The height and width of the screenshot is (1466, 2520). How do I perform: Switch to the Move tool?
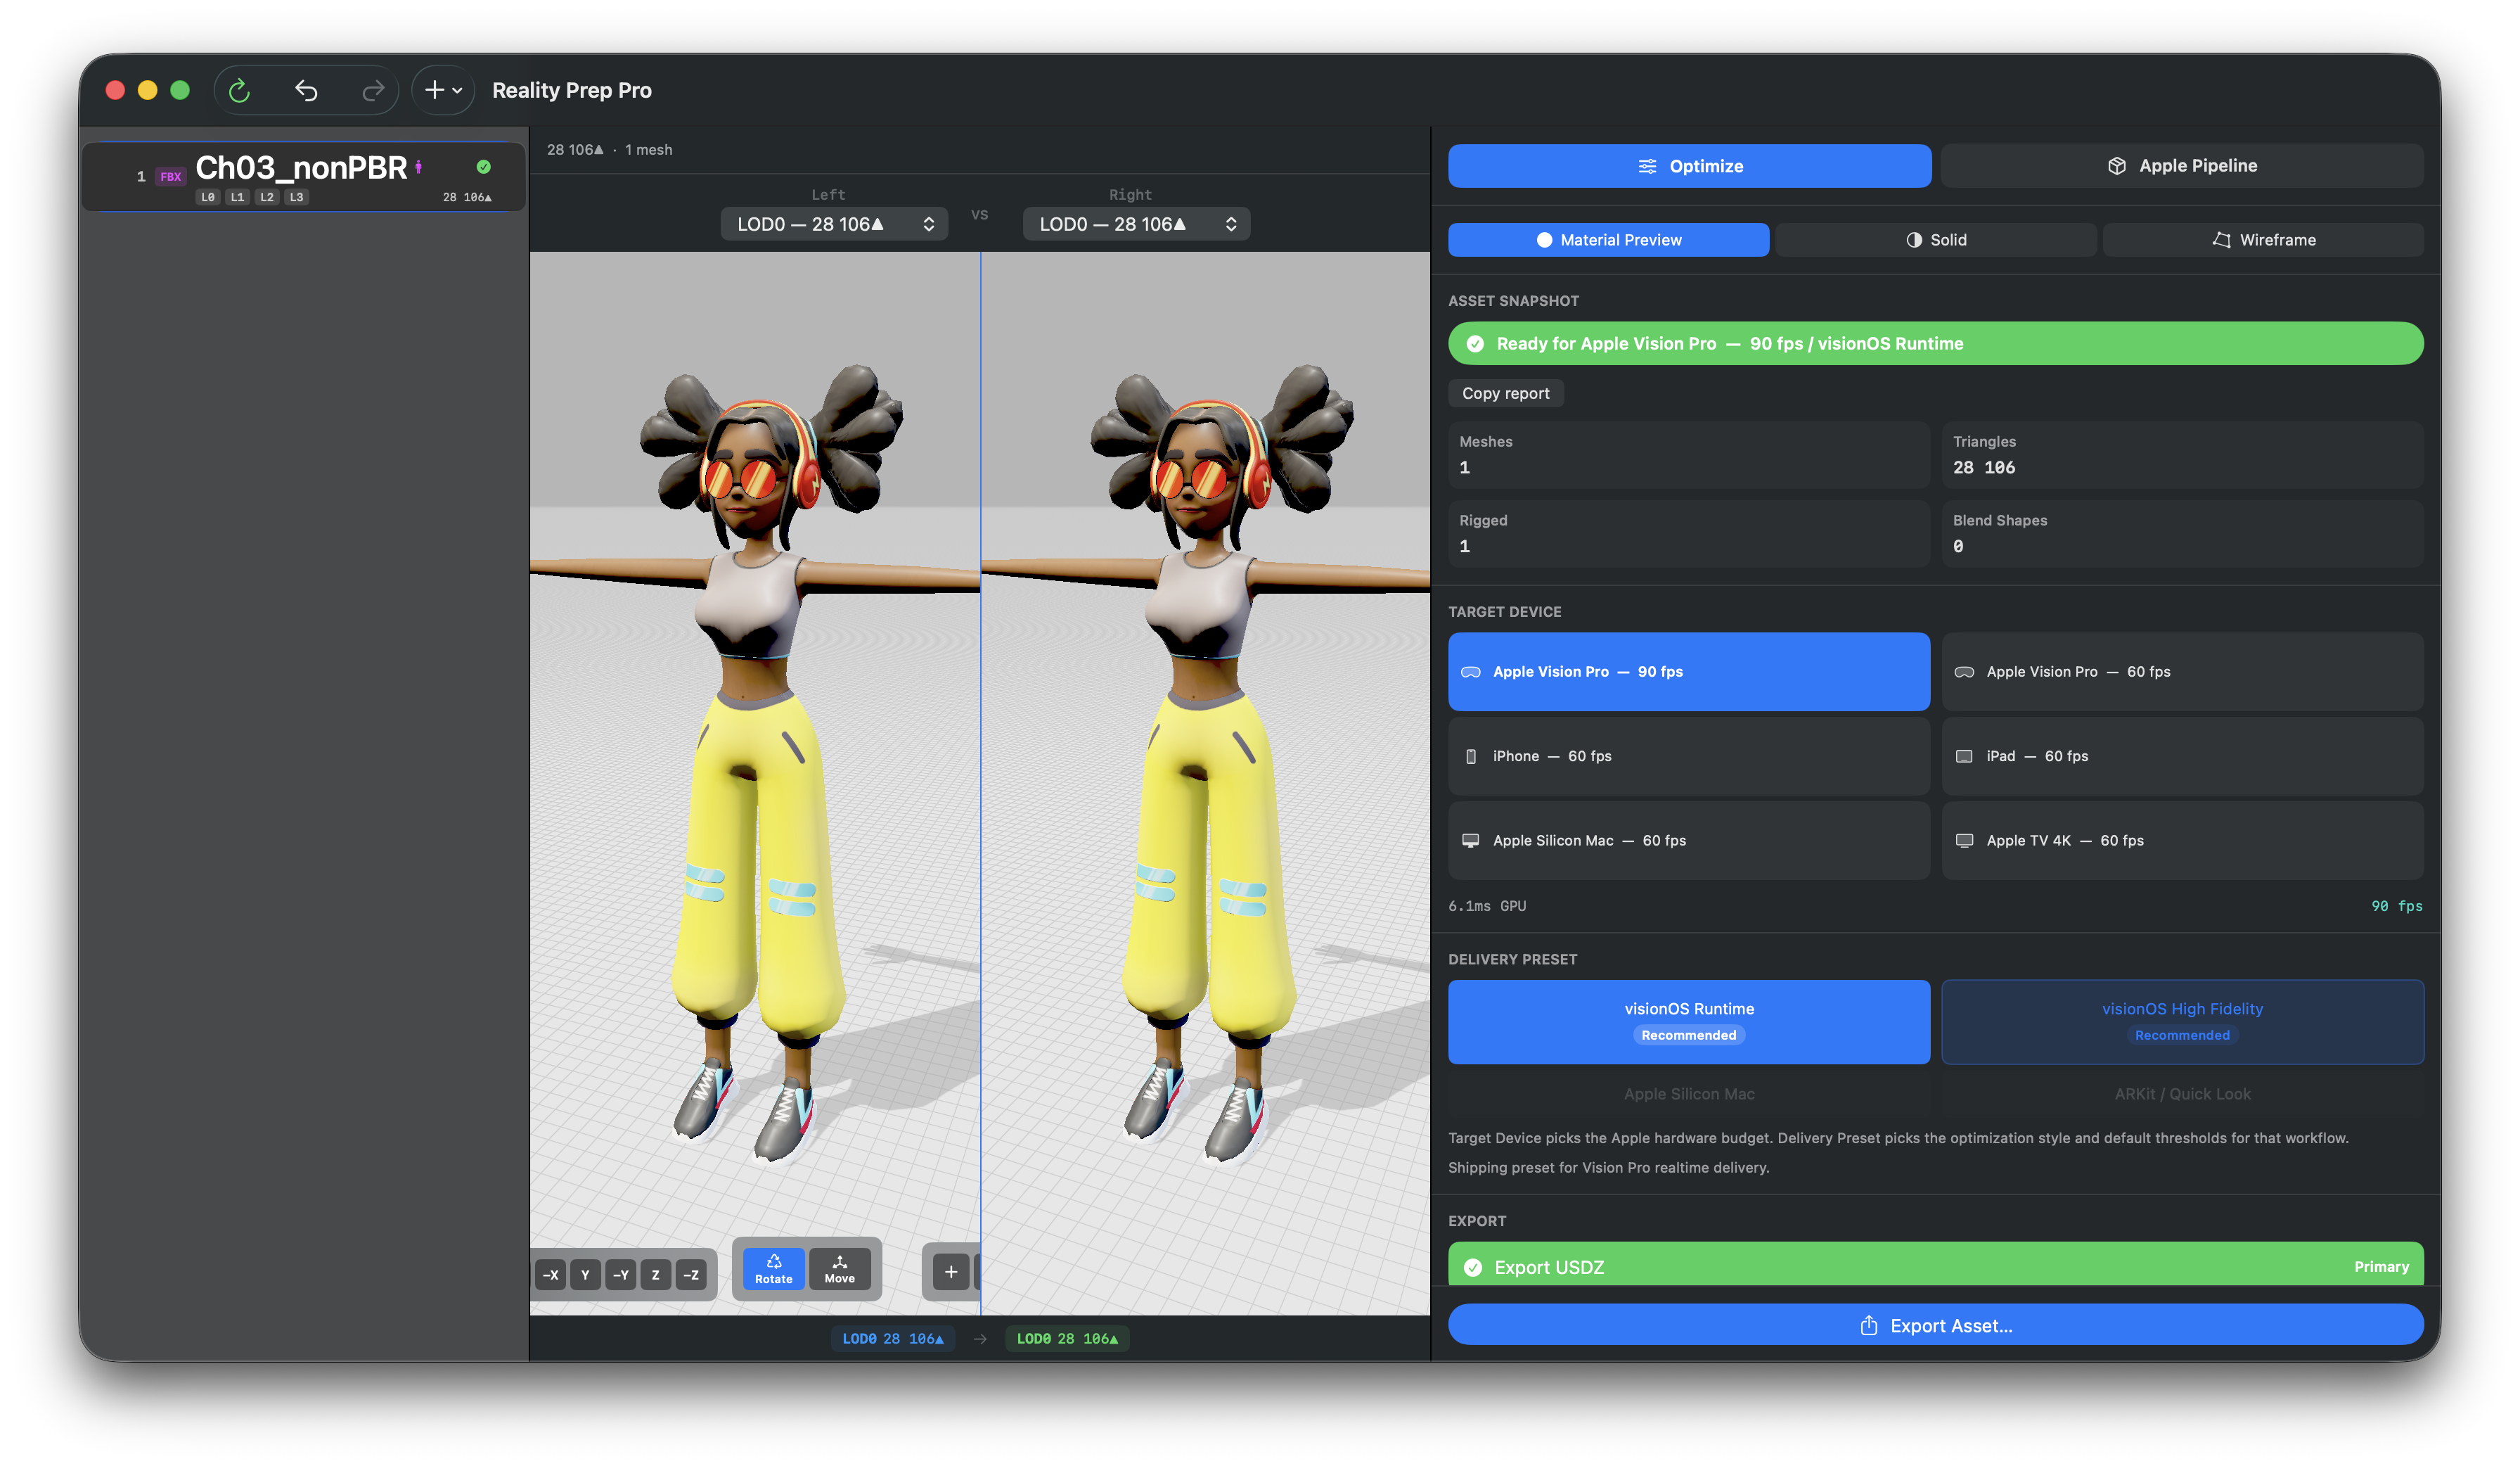pyautogui.click(x=840, y=1269)
